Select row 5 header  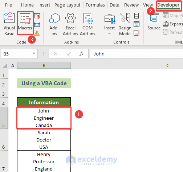pos(4,118)
